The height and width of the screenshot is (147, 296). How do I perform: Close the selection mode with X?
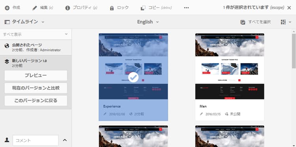click(289, 8)
